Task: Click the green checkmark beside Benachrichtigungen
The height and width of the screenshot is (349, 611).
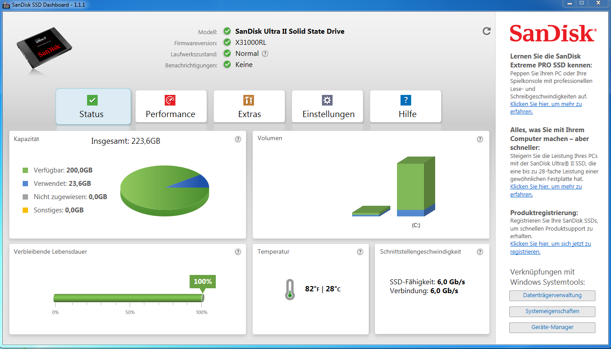Action: pyautogui.click(x=227, y=64)
